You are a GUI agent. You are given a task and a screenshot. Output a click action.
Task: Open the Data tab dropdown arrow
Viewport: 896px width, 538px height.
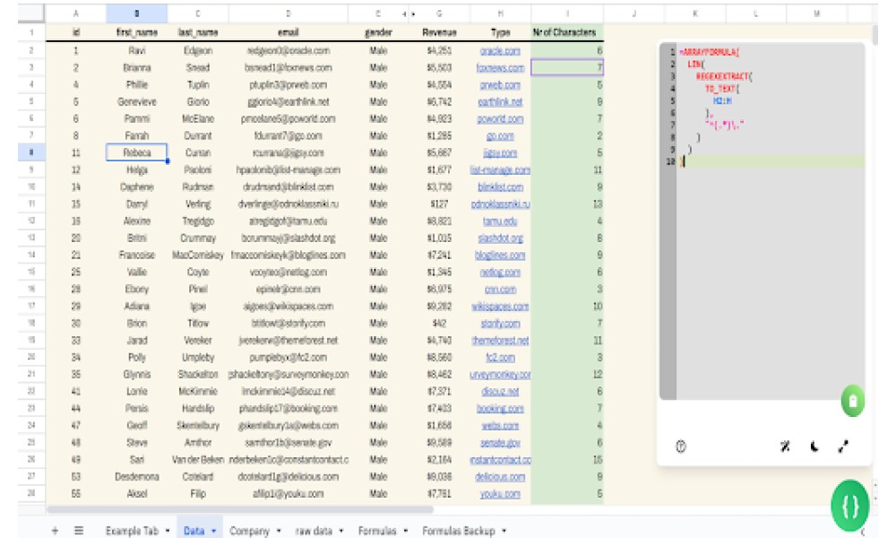(x=214, y=531)
